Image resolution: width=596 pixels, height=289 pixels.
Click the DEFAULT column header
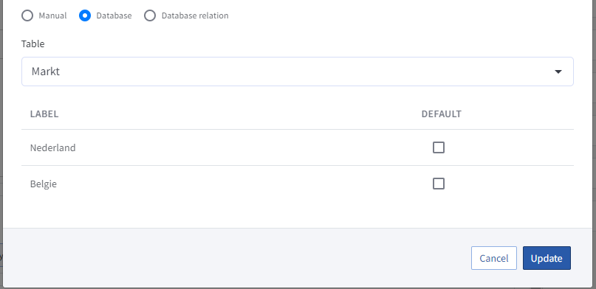(x=442, y=114)
